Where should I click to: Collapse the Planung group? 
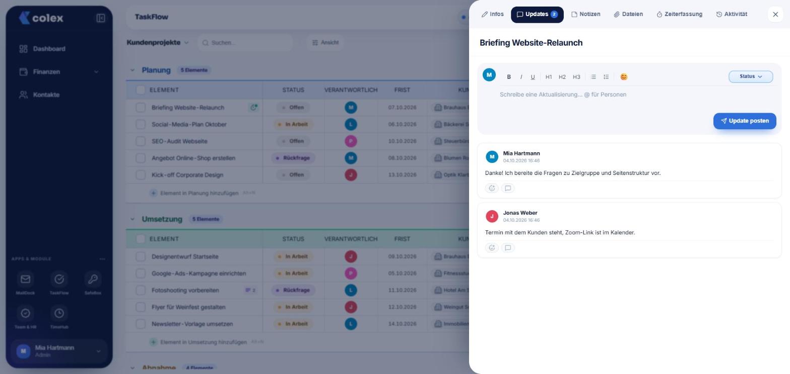pyautogui.click(x=133, y=70)
